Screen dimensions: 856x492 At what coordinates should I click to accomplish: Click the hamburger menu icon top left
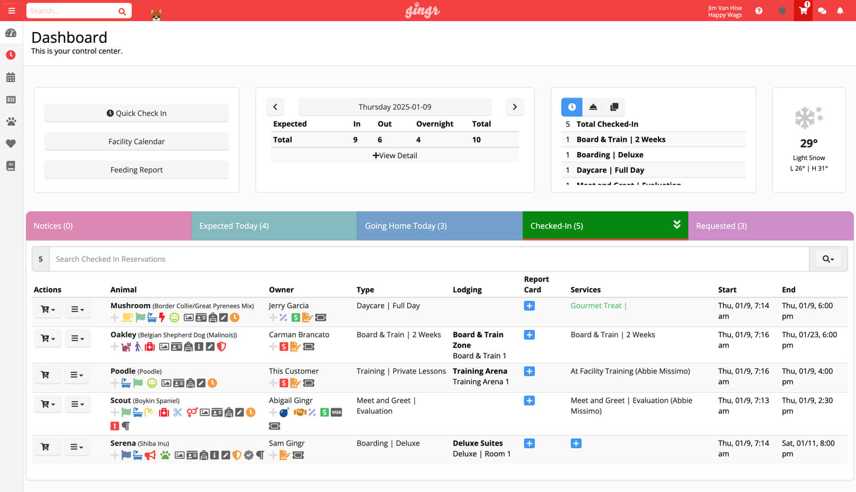pos(11,11)
